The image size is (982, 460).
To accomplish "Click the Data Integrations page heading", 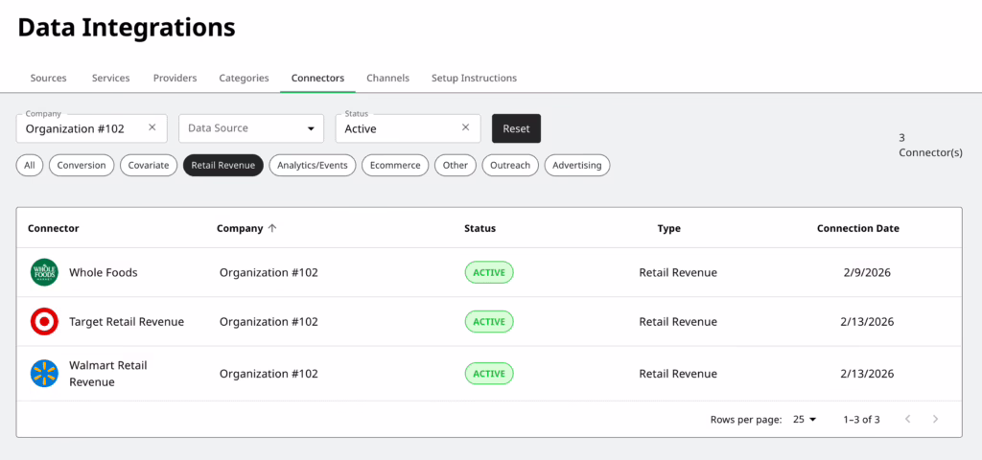I will [127, 28].
